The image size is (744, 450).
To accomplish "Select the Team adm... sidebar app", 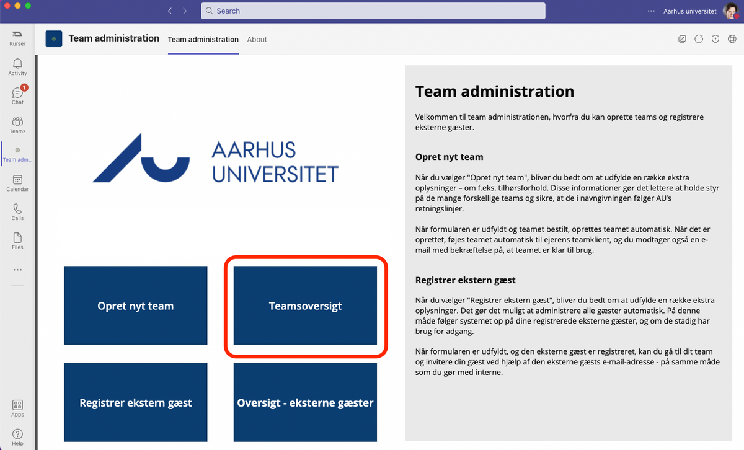I will click(x=17, y=155).
